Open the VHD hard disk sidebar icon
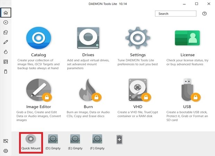The height and width of the screenshot is (156, 215). pyautogui.click(x=6, y=62)
